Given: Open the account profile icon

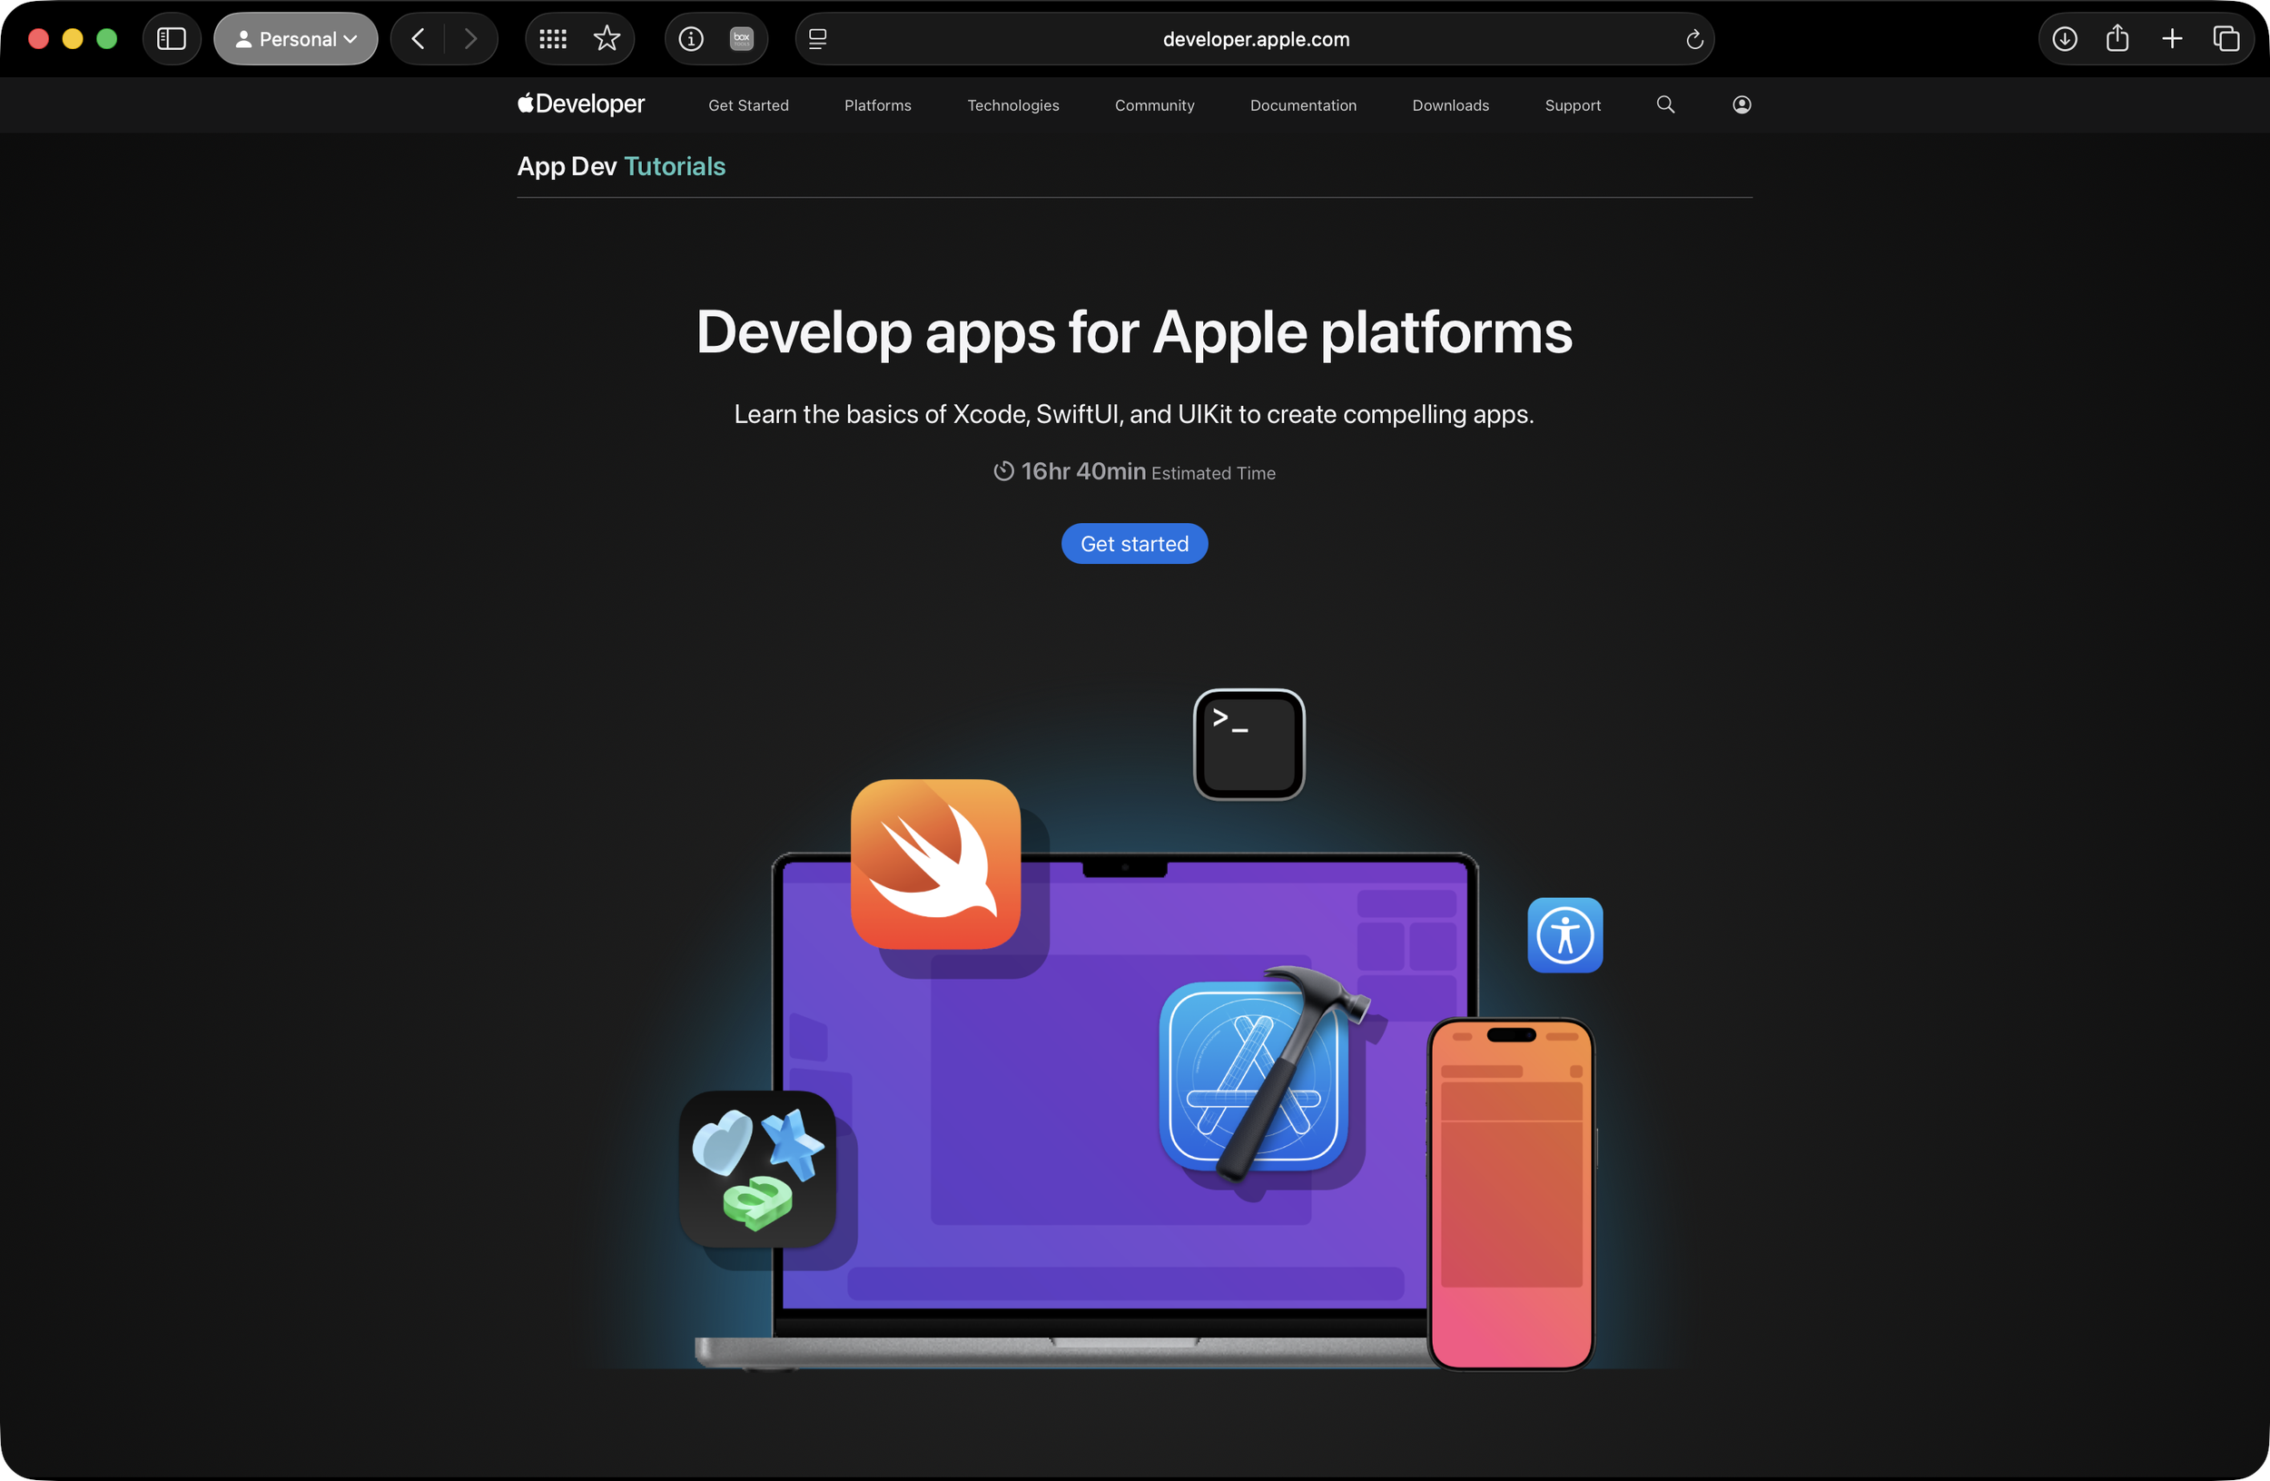Looking at the screenshot, I should tap(1742, 105).
